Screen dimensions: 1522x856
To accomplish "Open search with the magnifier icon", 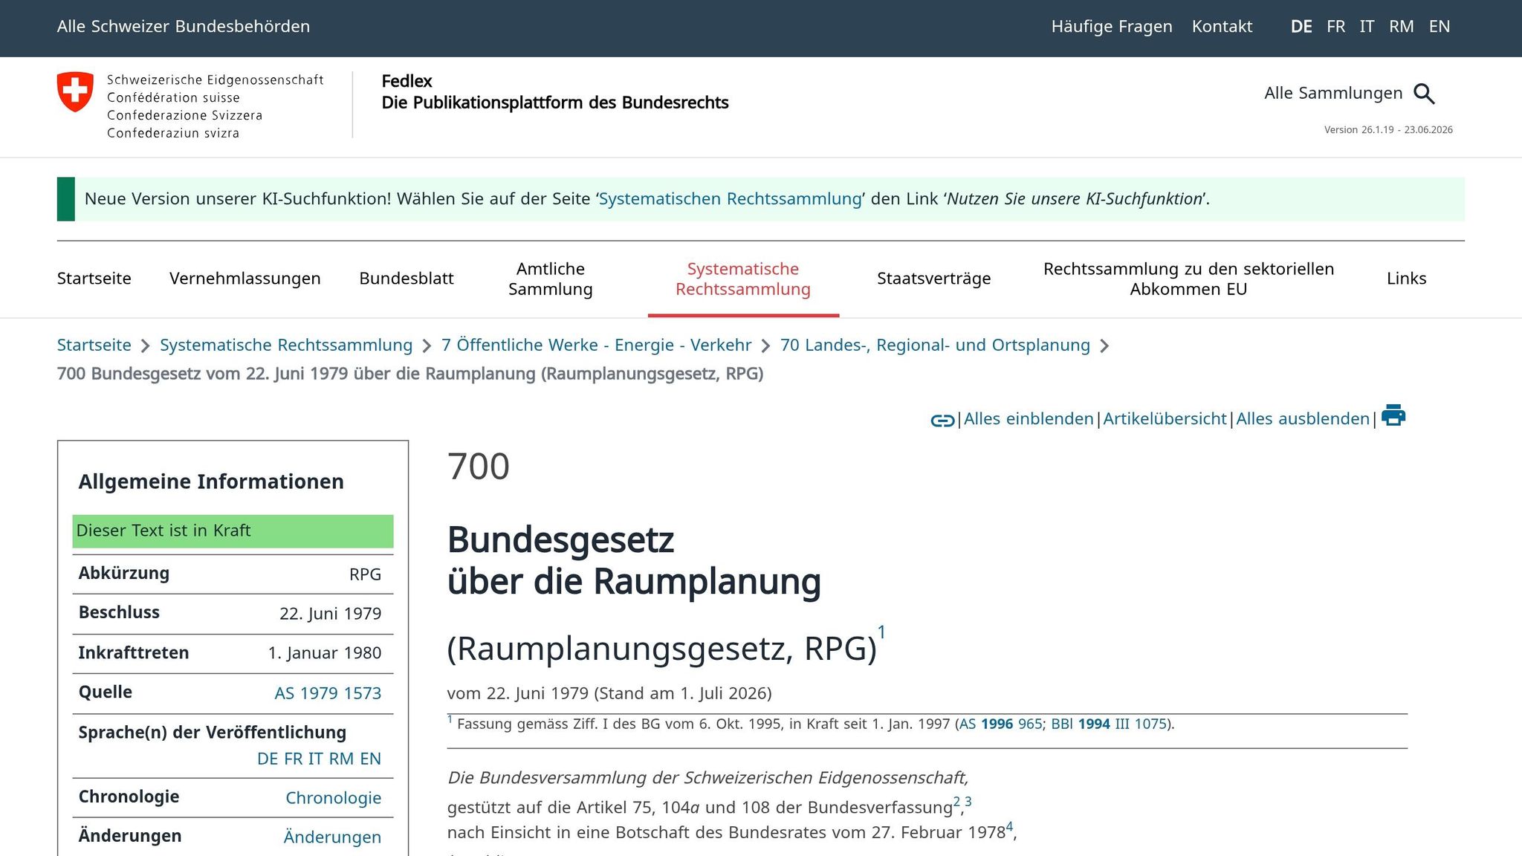I will [1424, 94].
